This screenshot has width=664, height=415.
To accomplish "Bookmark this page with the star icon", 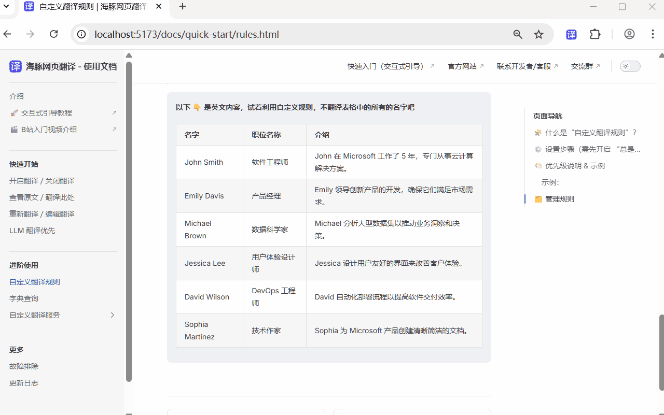I will (538, 34).
